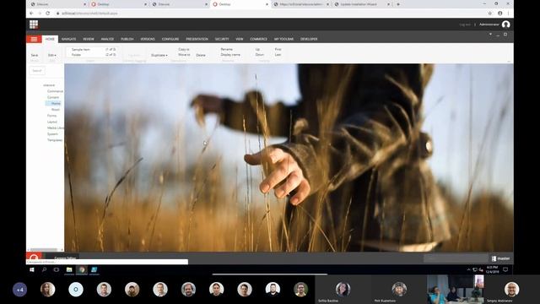Move item Up in Sorting group
Viewport: 540px width, 304px height.
point(257,49)
